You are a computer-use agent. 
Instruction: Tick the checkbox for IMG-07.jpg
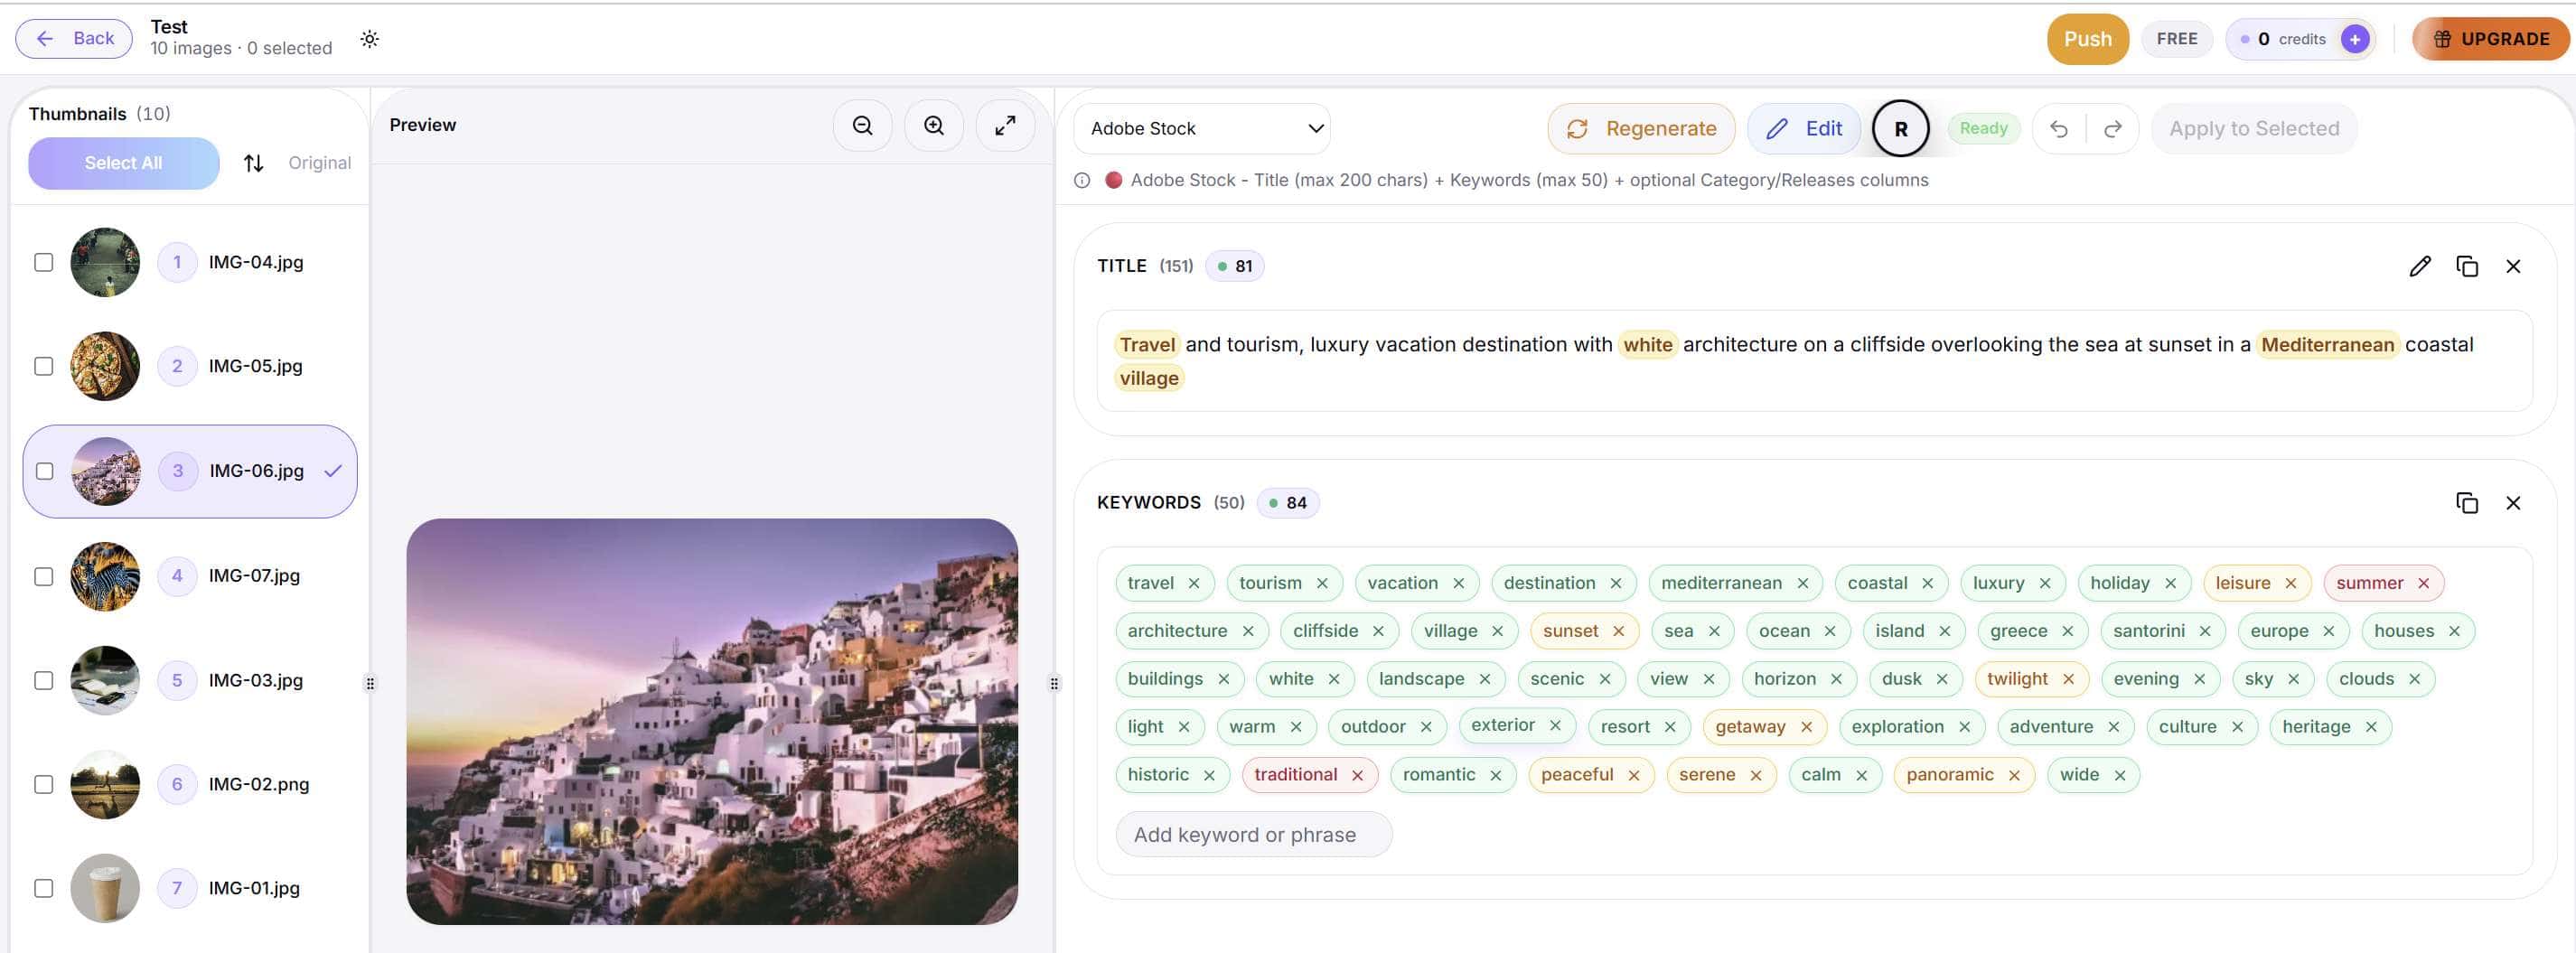click(x=44, y=576)
